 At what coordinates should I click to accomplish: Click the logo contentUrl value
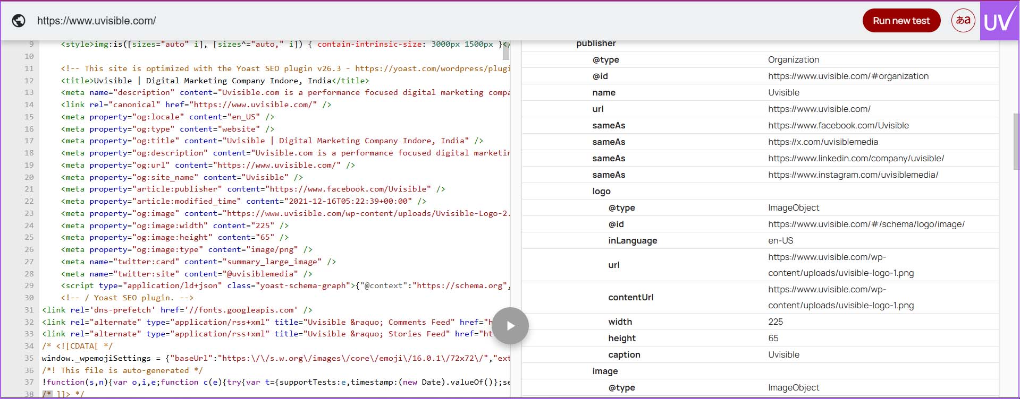(x=840, y=297)
